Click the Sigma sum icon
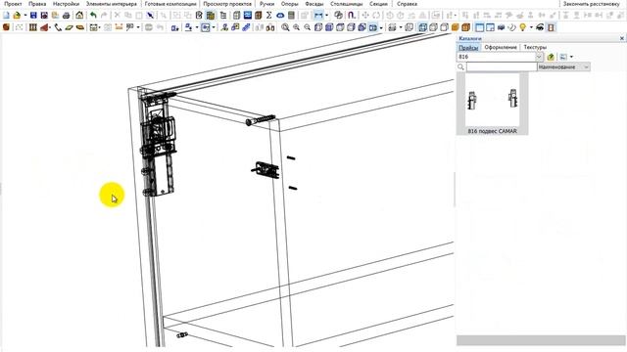 pos(269,16)
